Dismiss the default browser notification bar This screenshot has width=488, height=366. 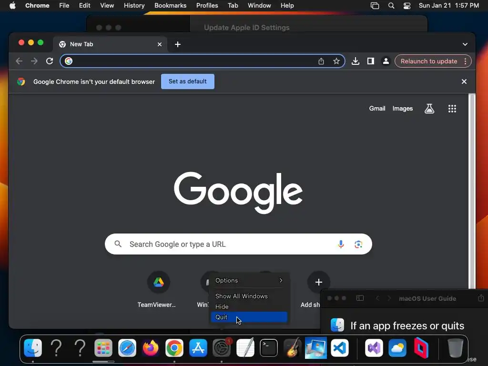464,81
